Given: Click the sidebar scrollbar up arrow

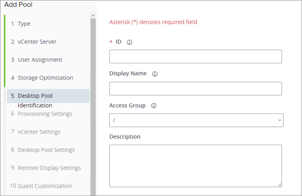Looking at the screenshot, I should tap(93, 16).
